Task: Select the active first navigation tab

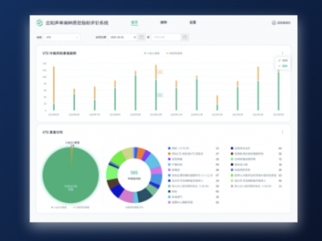Action: 134,22
